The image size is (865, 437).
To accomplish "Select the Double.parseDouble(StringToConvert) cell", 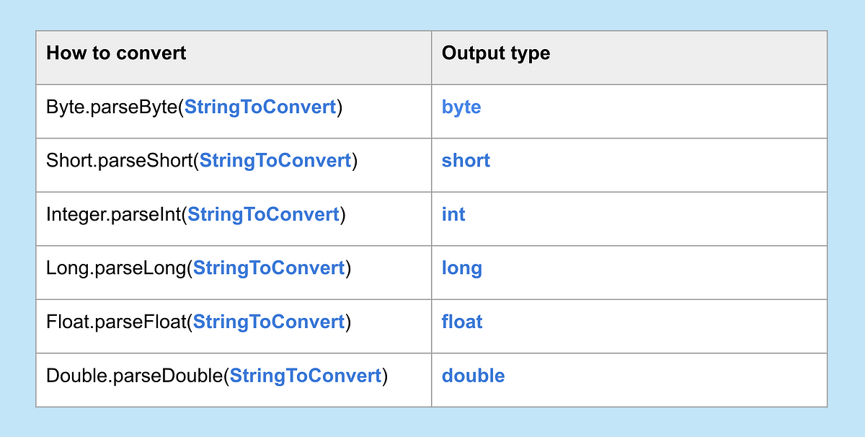I will tap(234, 380).
